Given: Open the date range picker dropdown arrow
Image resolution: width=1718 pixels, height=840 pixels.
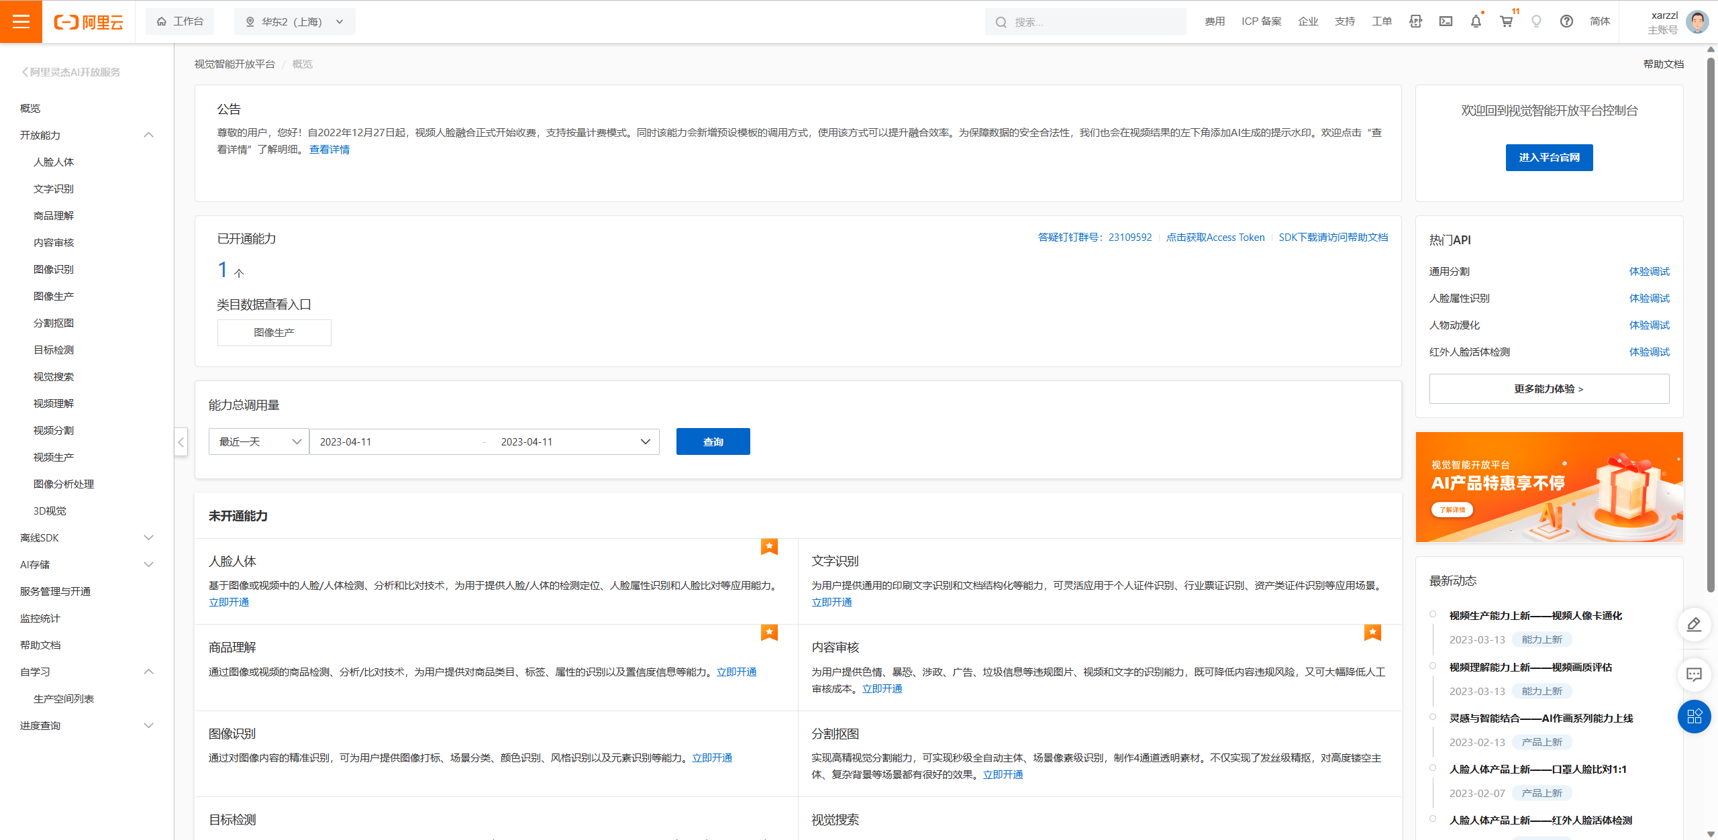Looking at the screenshot, I should pyautogui.click(x=646, y=441).
